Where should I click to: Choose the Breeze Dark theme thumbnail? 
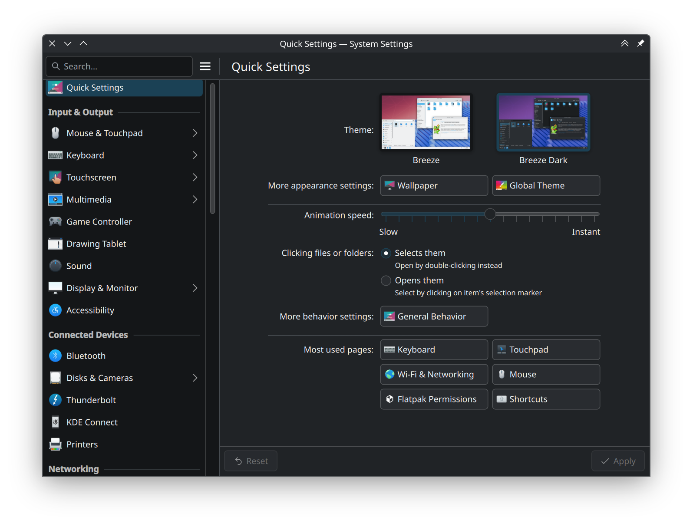click(x=543, y=122)
